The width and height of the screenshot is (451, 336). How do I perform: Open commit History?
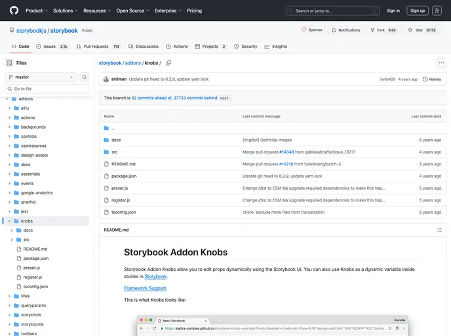(x=432, y=79)
